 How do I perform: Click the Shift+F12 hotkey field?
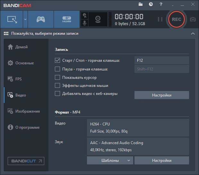162,69
